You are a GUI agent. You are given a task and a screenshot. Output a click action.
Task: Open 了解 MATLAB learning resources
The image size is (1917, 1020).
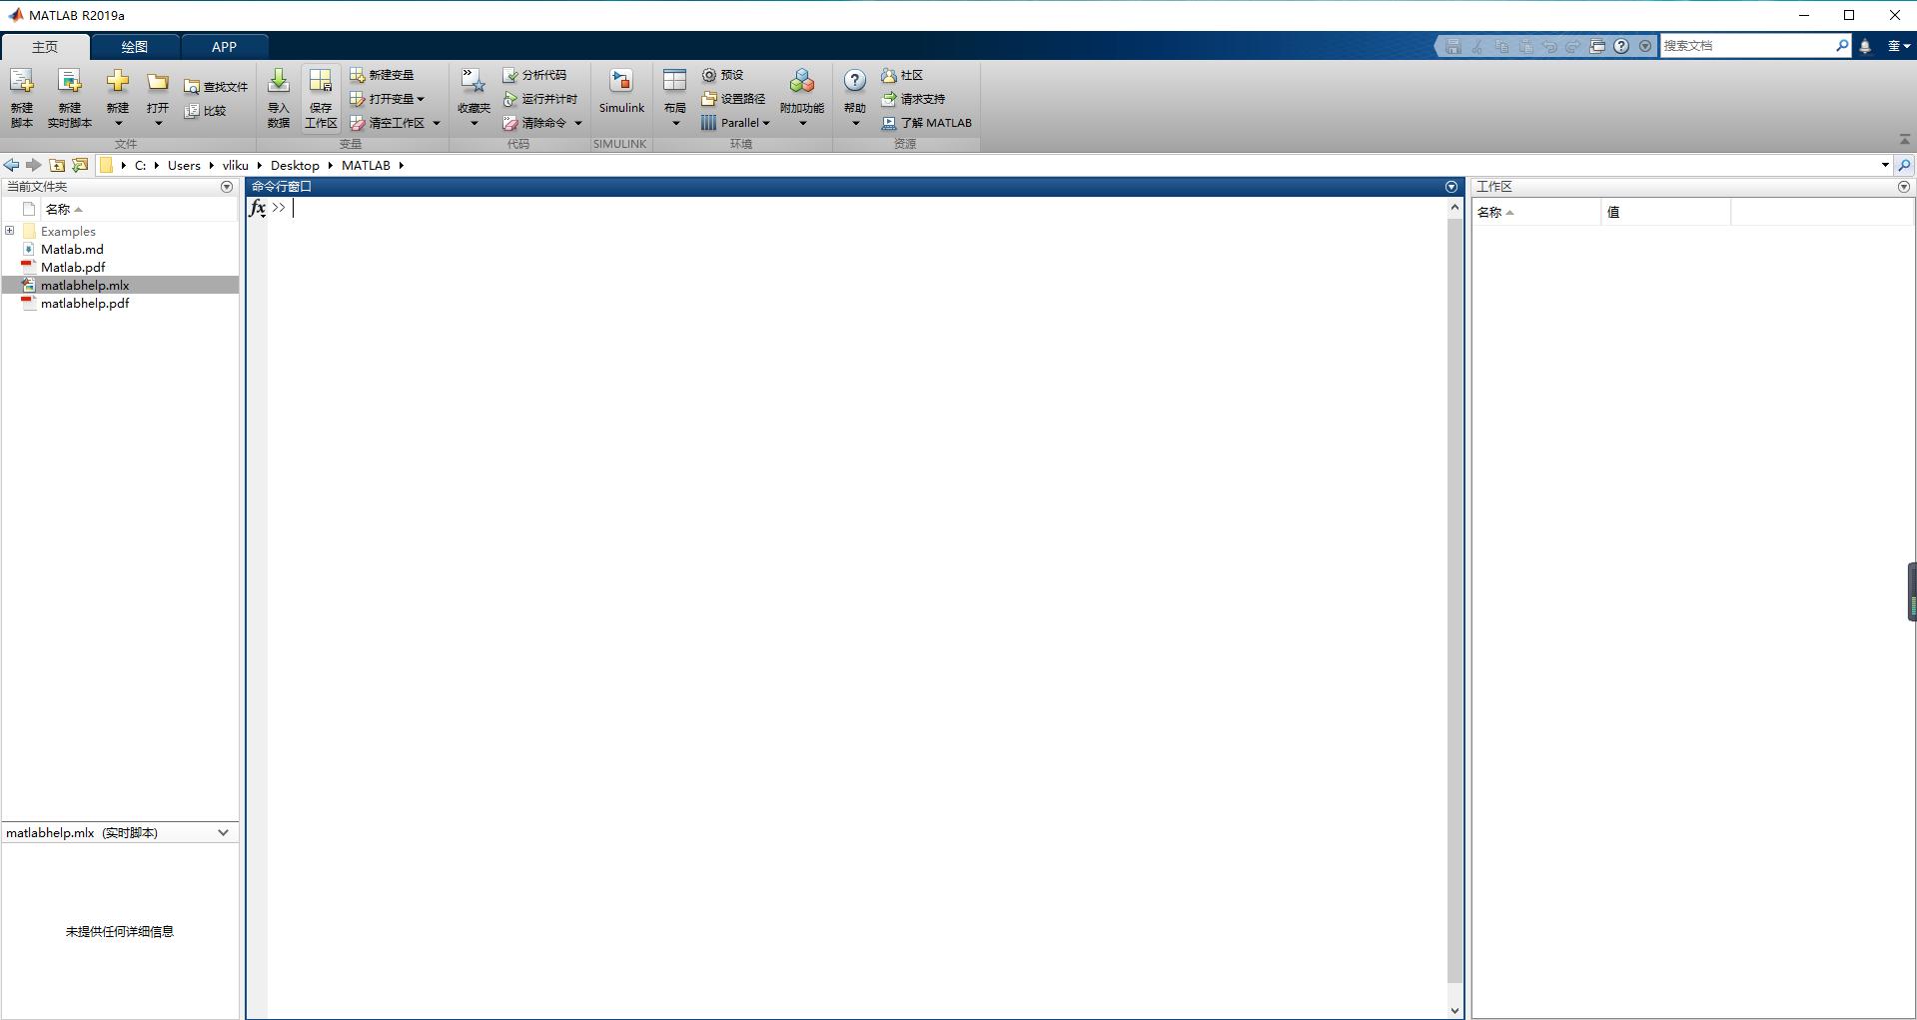927,123
